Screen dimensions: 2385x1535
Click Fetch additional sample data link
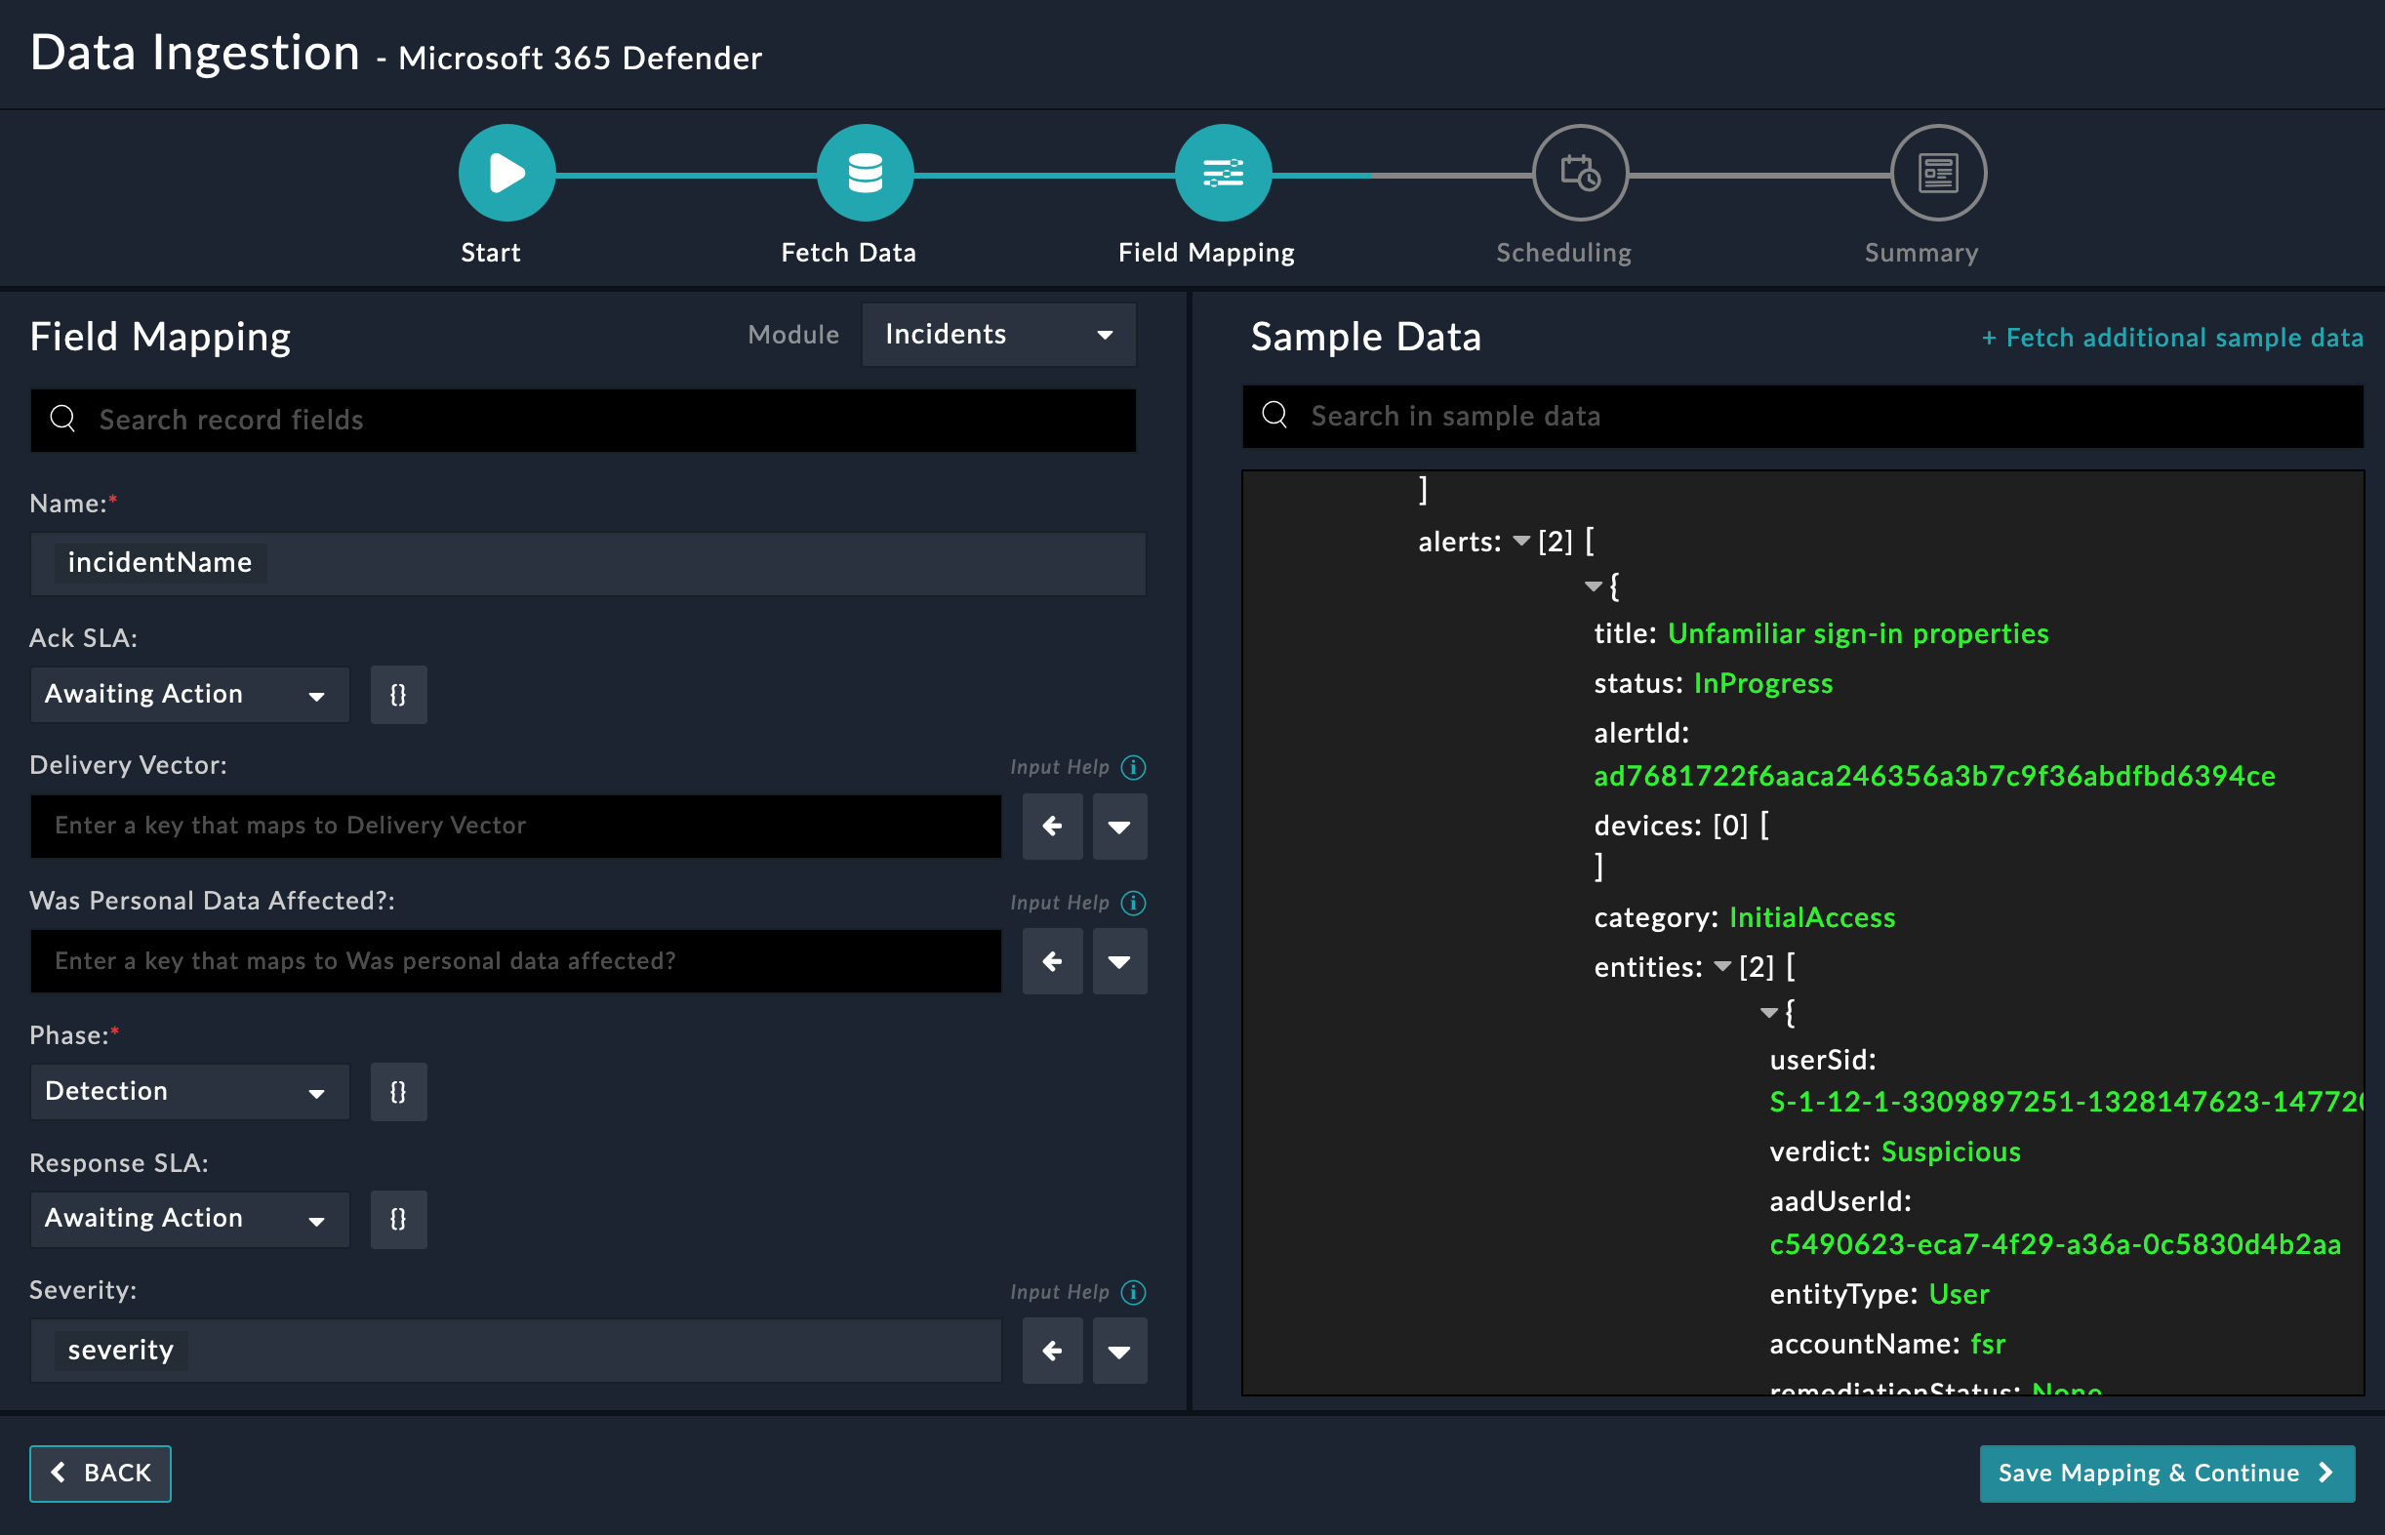click(x=2171, y=338)
